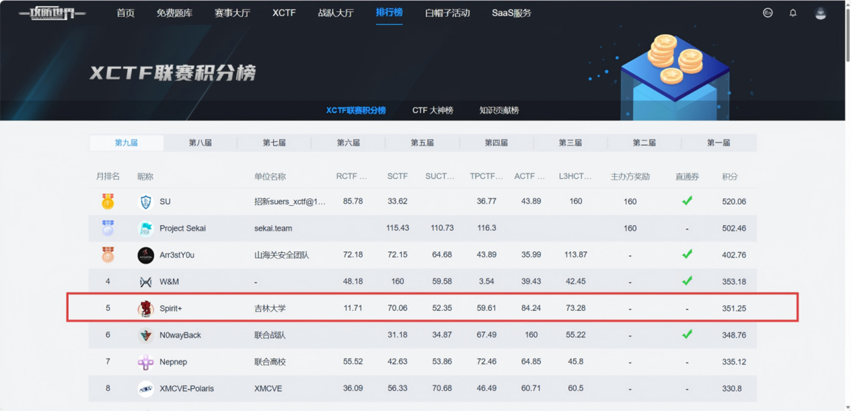
Task: Select the 第六届 season tab
Action: click(x=348, y=143)
